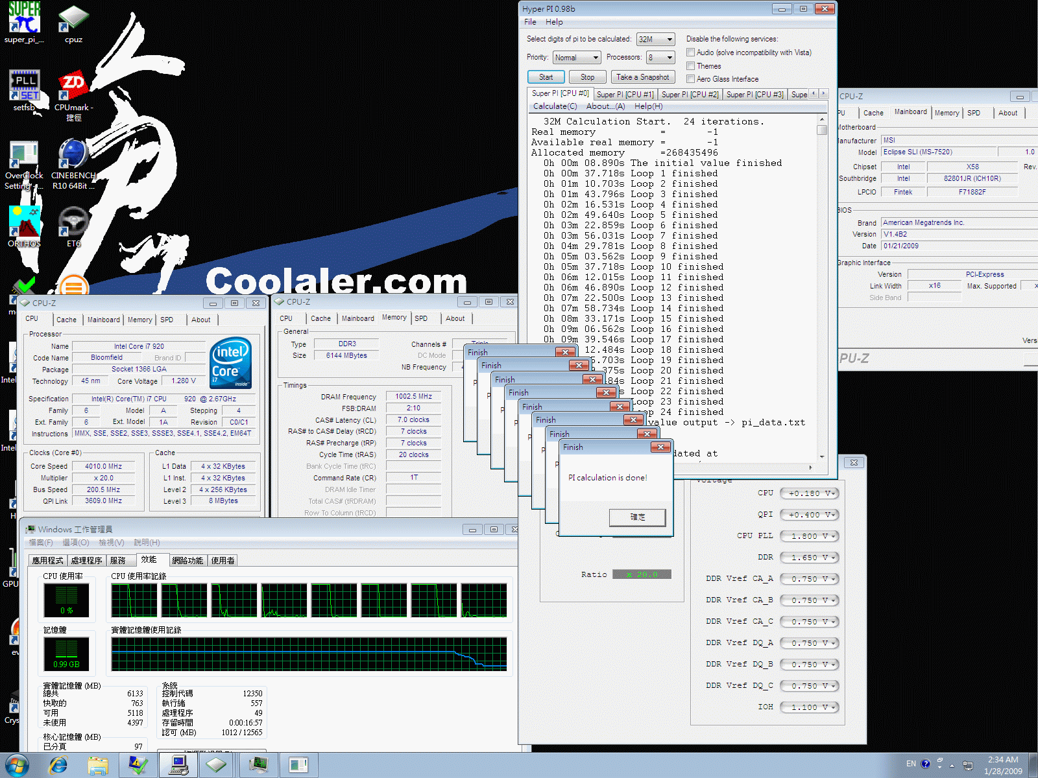This screenshot has height=778, width=1038.
Task: Open the Calculate(C) menu in Super PI
Action: click(555, 106)
